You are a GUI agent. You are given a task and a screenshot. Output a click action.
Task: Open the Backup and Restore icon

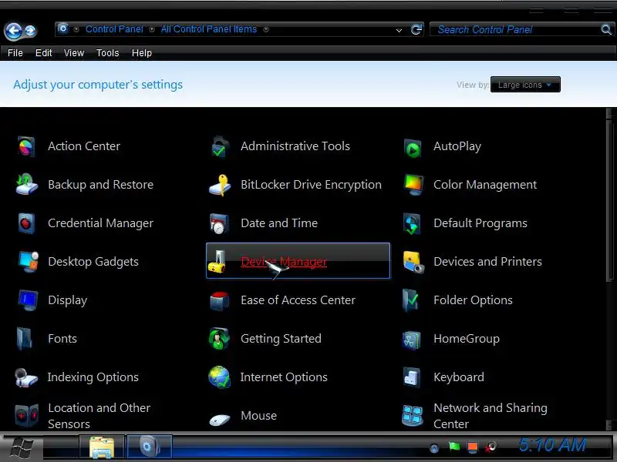point(27,185)
